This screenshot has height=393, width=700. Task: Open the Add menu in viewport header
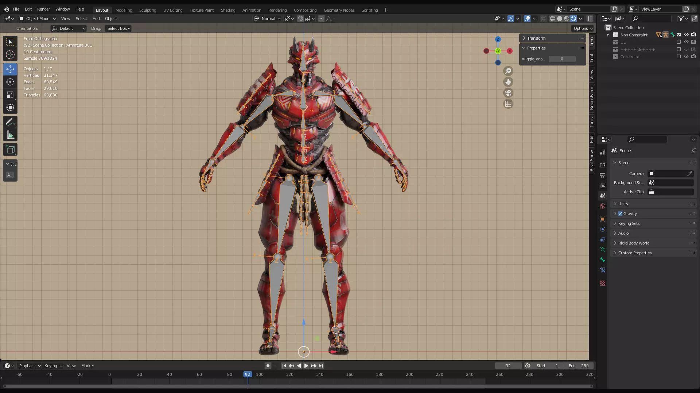(x=96, y=19)
